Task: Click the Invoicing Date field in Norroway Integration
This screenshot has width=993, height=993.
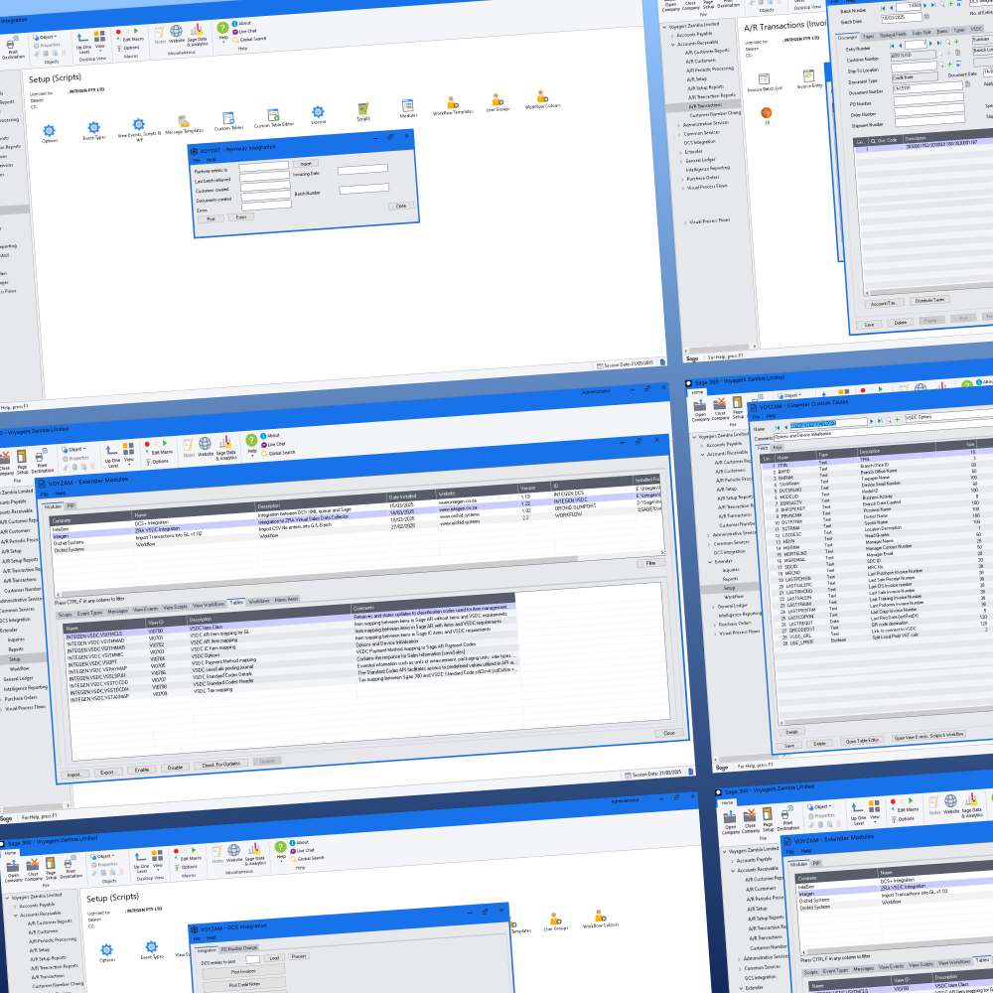Action: click(362, 170)
